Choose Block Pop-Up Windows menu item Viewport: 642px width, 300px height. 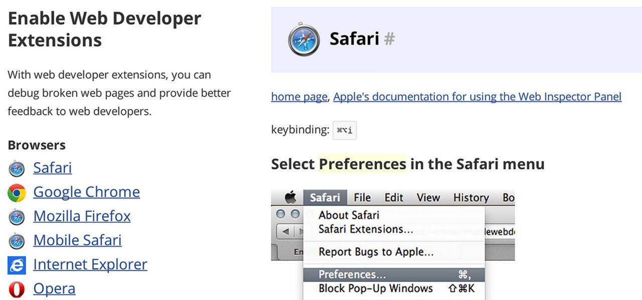coord(375,288)
